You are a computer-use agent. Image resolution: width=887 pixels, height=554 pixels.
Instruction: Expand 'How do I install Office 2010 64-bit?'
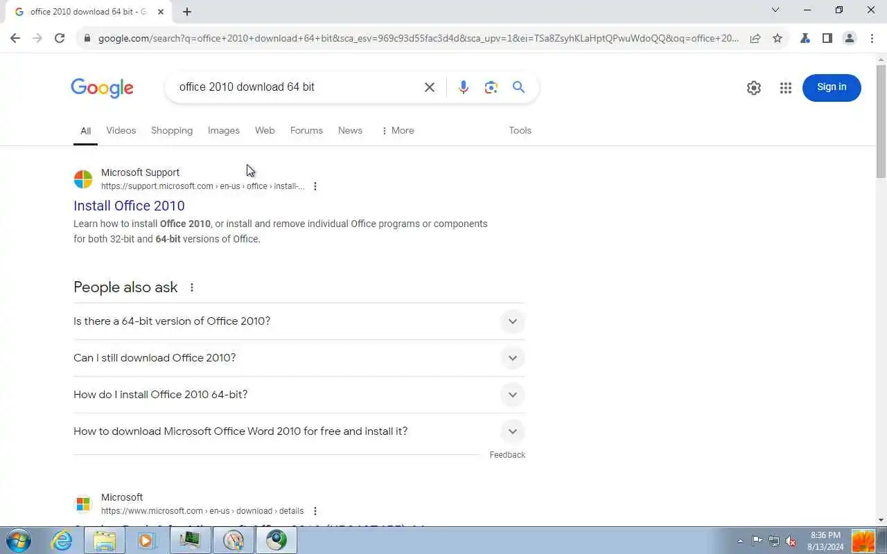pyautogui.click(x=299, y=395)
